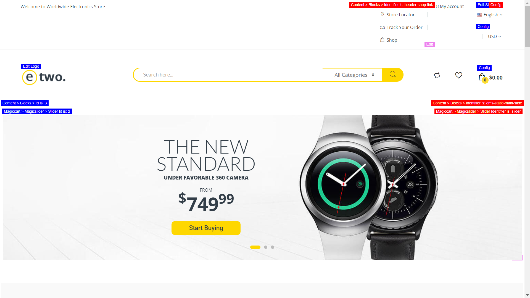Click the Shop bag icon in header
The image size is (530, 298).
tap(382, 40)
